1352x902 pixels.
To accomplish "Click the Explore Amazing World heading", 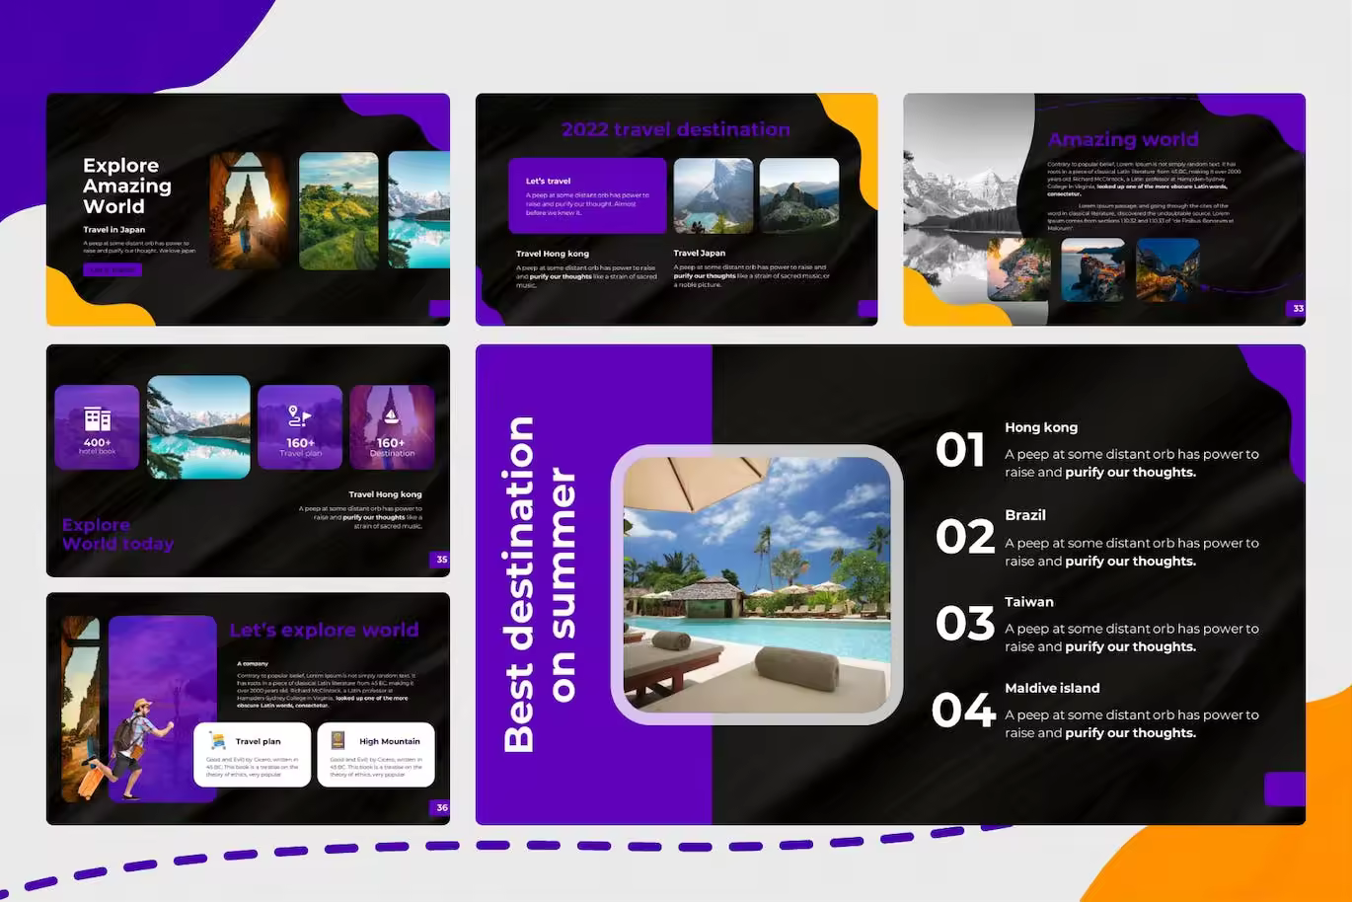I will pos(127,186).
